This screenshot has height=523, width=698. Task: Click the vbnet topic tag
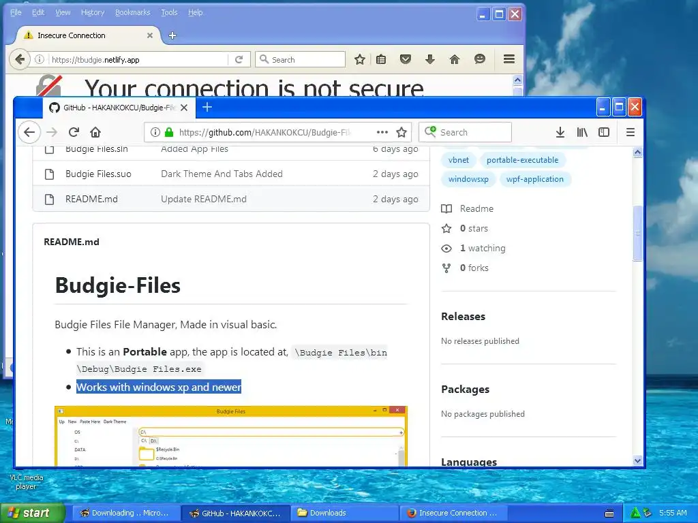[459, 160]
